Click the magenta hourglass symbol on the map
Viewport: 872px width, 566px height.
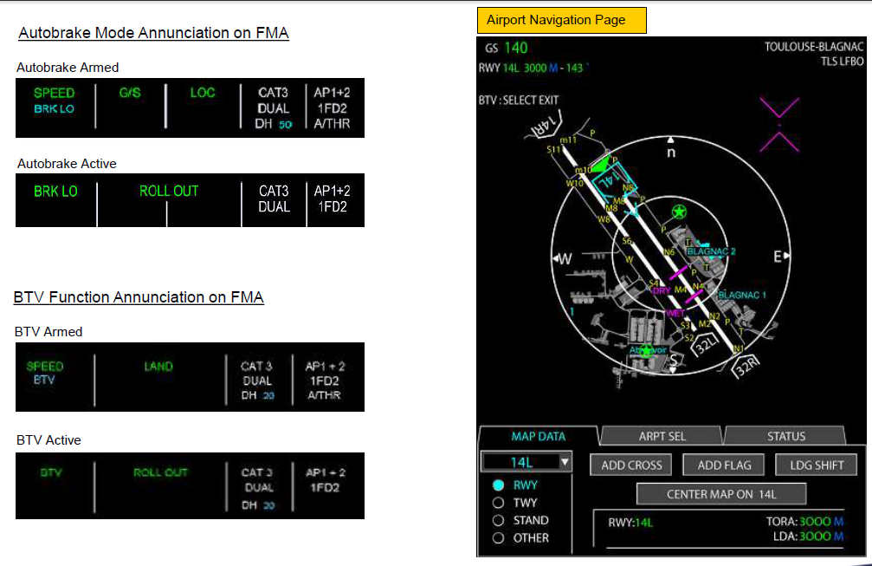779,124
